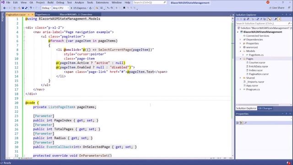The image size is (293, 165).
Task: Click the git view dropdown icon in Solution Explorer toolbar
Action: pos(269,19)
